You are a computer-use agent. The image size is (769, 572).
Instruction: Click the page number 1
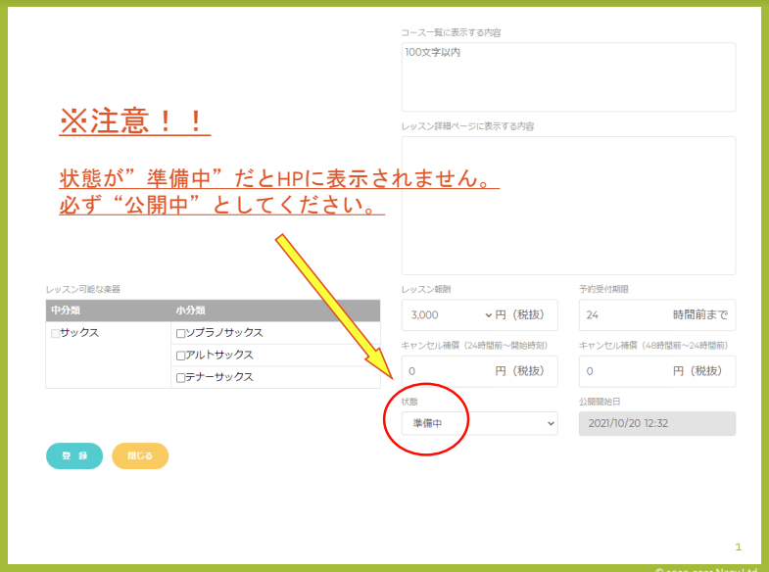(x=738, y=547)
